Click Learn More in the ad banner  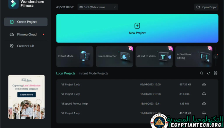(x=26, y=94)
